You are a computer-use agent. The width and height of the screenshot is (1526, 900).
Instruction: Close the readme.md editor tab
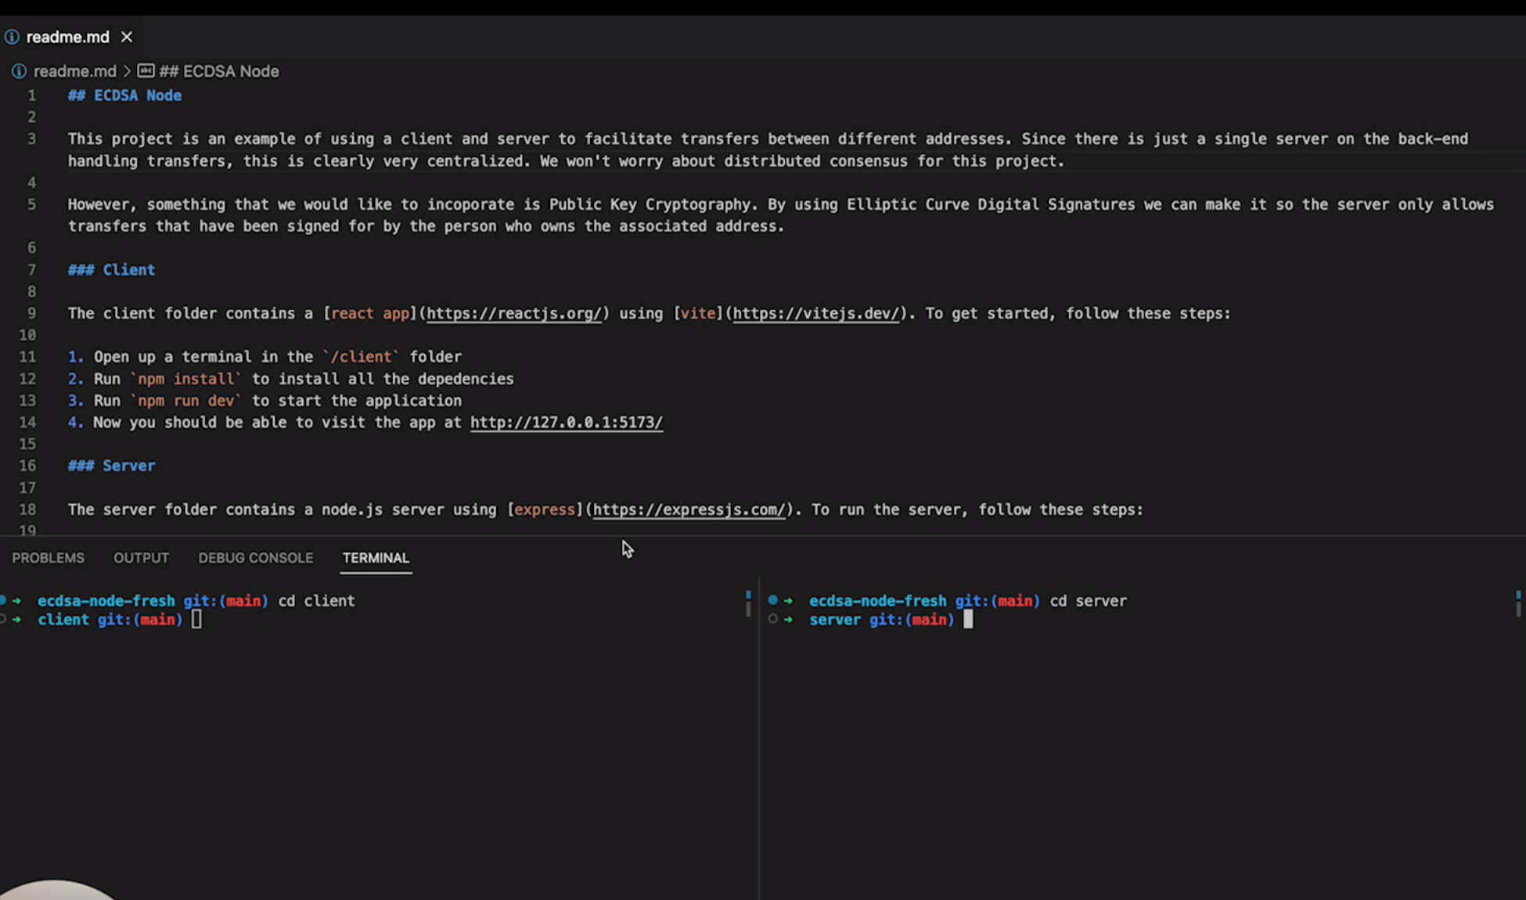(x=127, y=36)
